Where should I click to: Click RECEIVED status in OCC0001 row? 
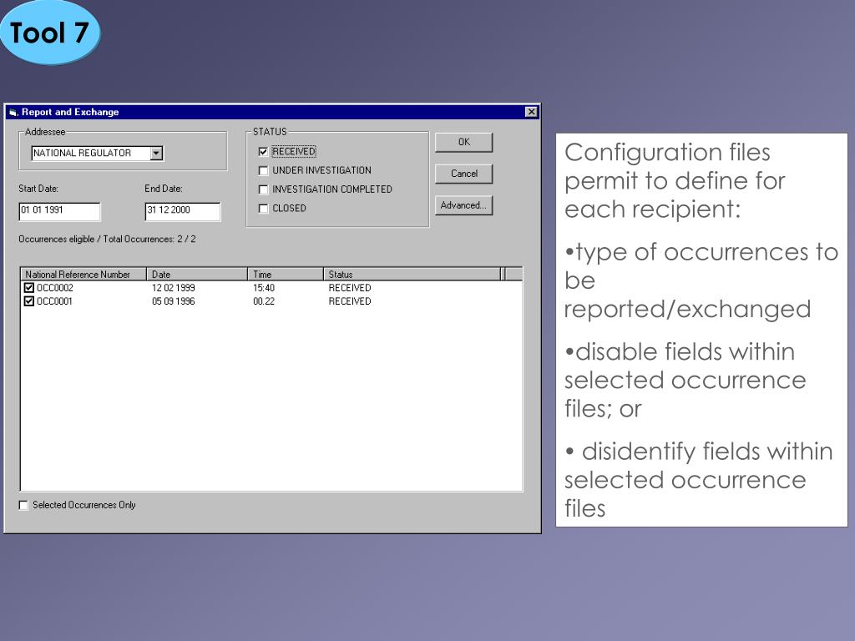pos(350,301)
